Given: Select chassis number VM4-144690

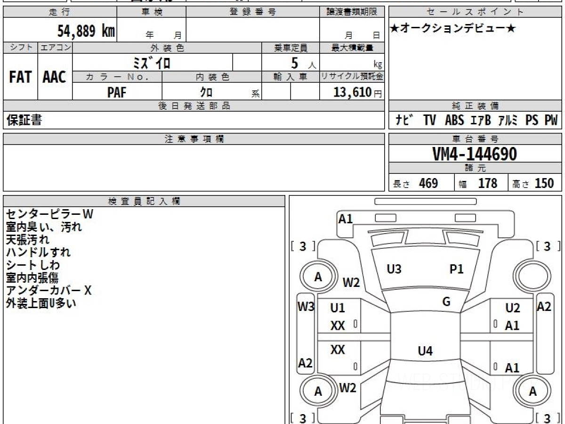Looking at the screenshot, I should (x=475, y=154).
